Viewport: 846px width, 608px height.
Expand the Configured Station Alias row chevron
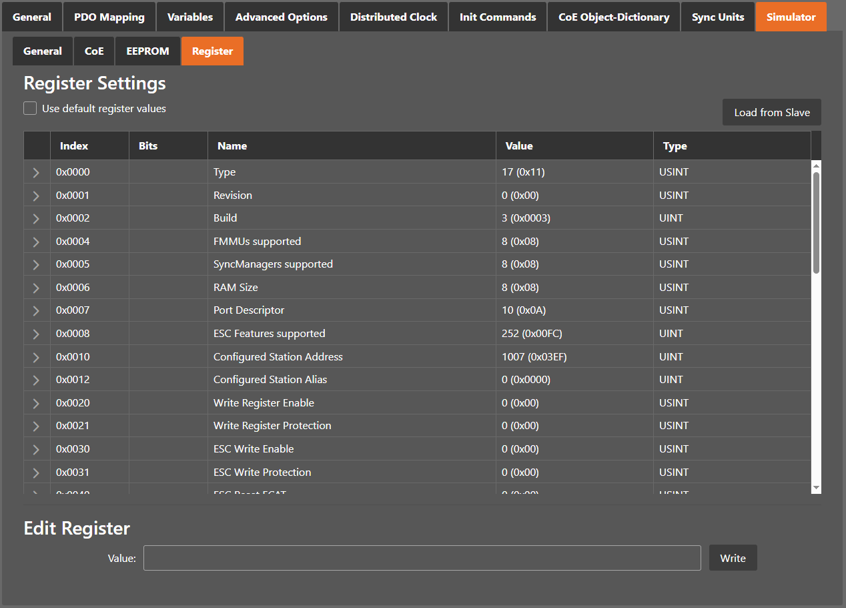(x=36, y=380)
